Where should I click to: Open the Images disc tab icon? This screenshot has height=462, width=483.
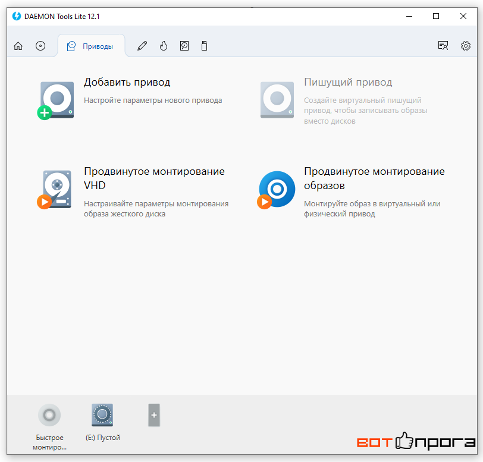pyautogui.click(x=40, y=46)
